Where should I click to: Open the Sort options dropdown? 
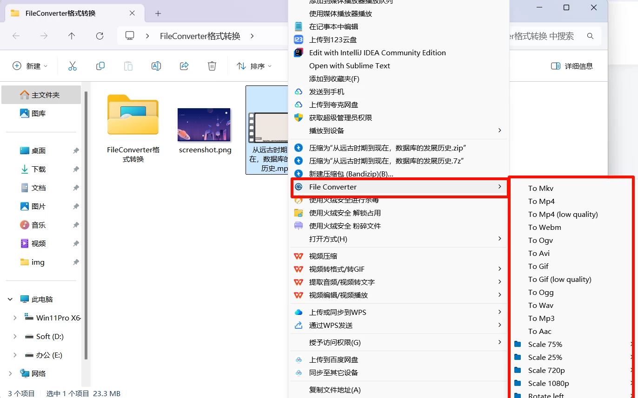coord(254,66)
